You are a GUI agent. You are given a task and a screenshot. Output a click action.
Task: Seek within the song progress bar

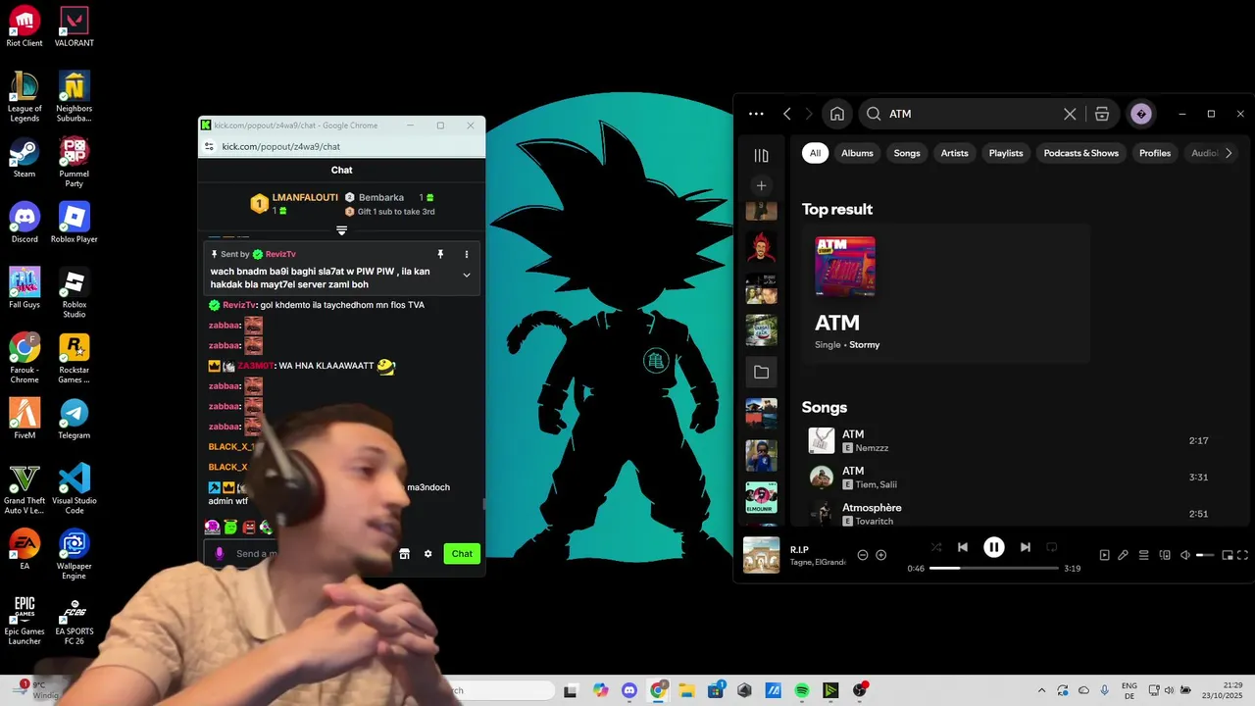(994, 568)
